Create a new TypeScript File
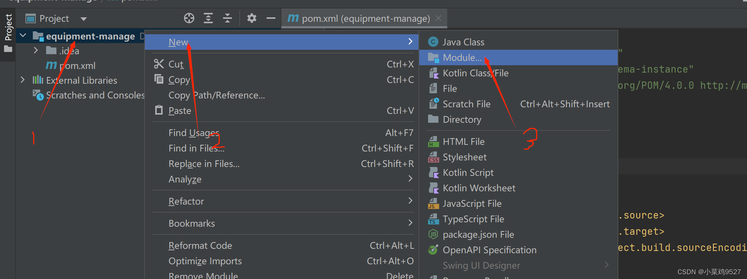This screenshot has width=747, height=279. tap(518, 219)
